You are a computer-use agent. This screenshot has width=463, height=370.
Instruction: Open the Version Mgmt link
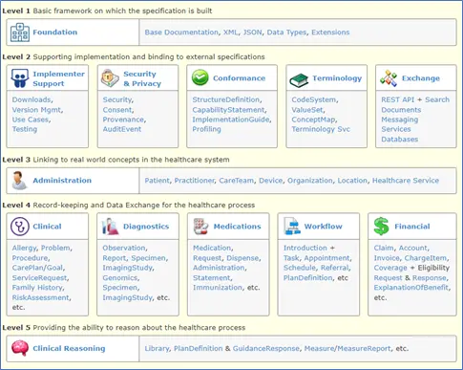click(x=36, y=110)
